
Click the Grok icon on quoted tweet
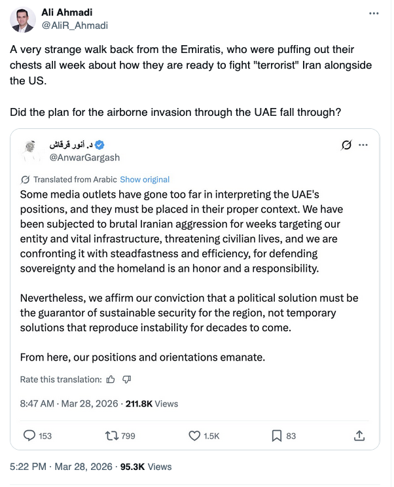coord(347,145)
